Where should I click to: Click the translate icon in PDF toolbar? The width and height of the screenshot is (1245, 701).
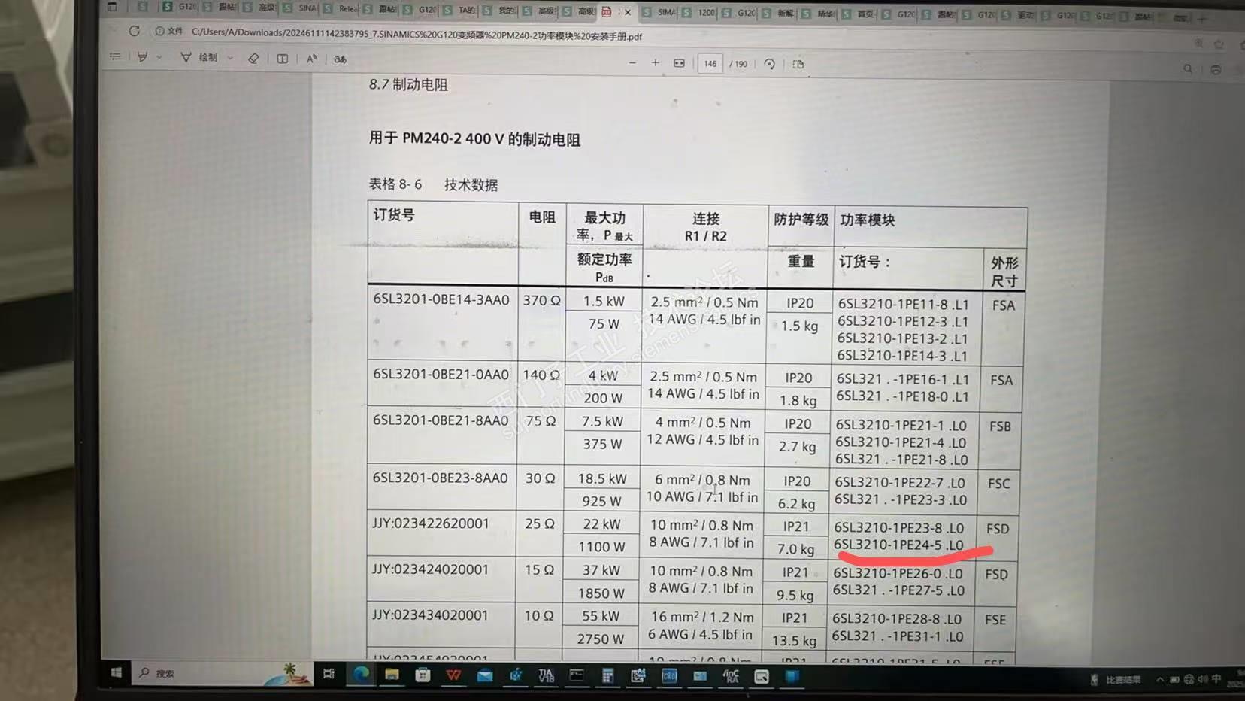pos(341,59)
